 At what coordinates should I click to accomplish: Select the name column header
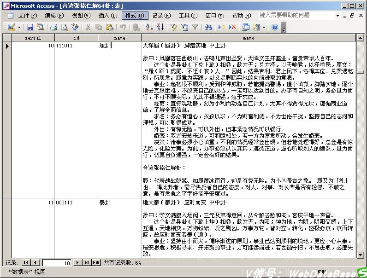pyautogui.click(x=119, y=38)
